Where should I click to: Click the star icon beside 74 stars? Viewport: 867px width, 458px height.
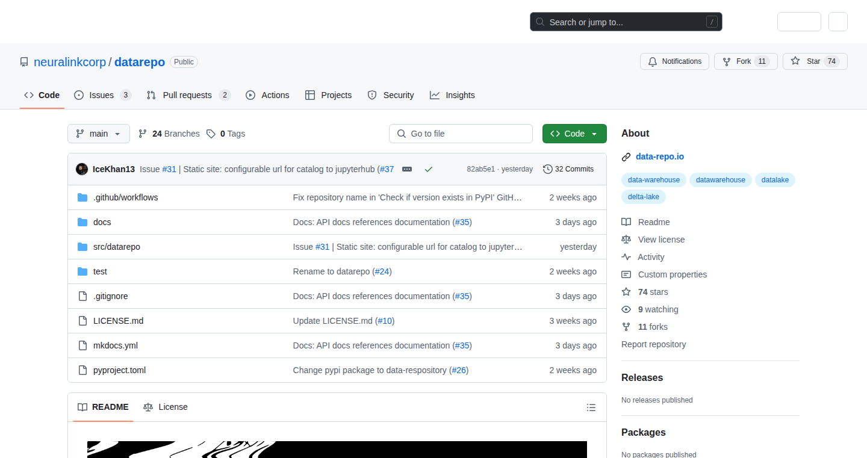tap(626, 292)
